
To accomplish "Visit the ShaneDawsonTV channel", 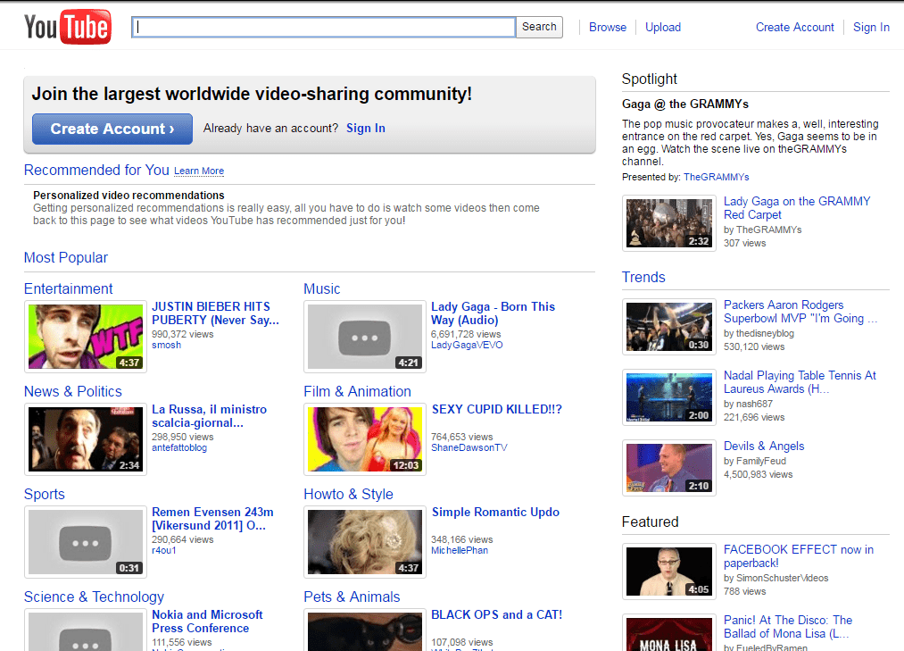I will (469, 448).
